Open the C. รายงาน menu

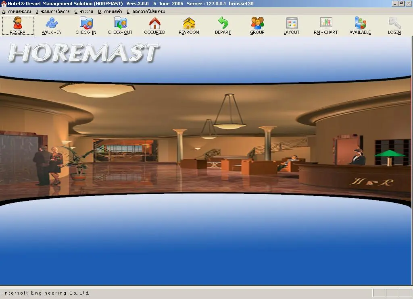(84, 12)
